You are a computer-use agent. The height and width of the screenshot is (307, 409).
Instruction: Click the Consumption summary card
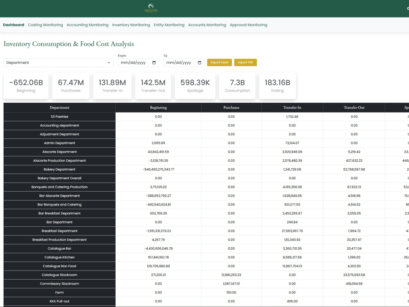coord(237,86)
